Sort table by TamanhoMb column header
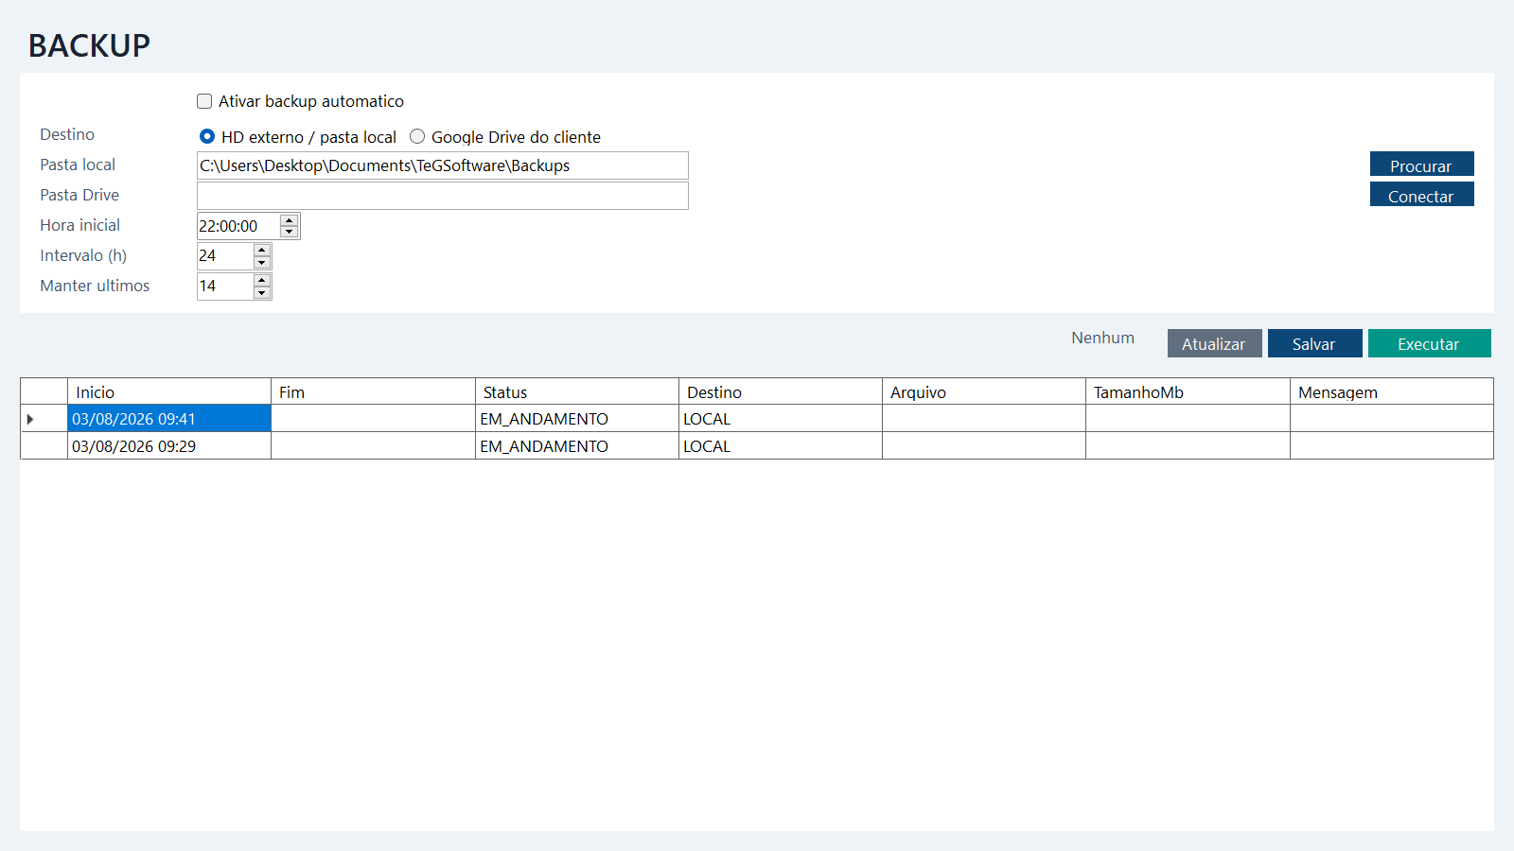 (1188, 391)
